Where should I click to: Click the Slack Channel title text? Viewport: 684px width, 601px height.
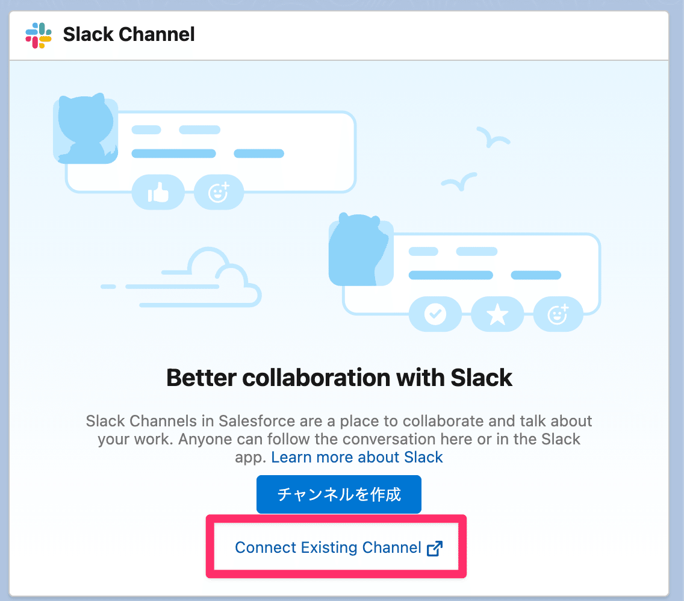[x=129, y=35]
